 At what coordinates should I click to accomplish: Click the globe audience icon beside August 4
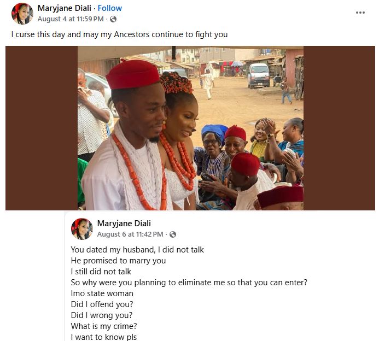point(113,19)
